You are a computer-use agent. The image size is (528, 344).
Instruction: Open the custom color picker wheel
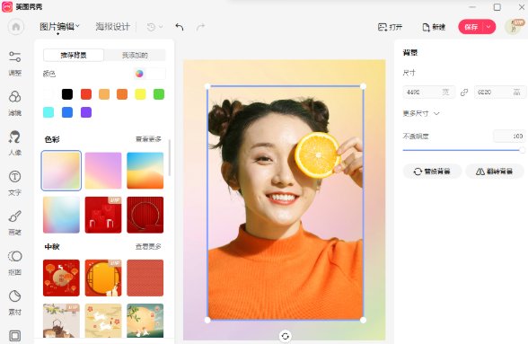[x=139, y=74]
